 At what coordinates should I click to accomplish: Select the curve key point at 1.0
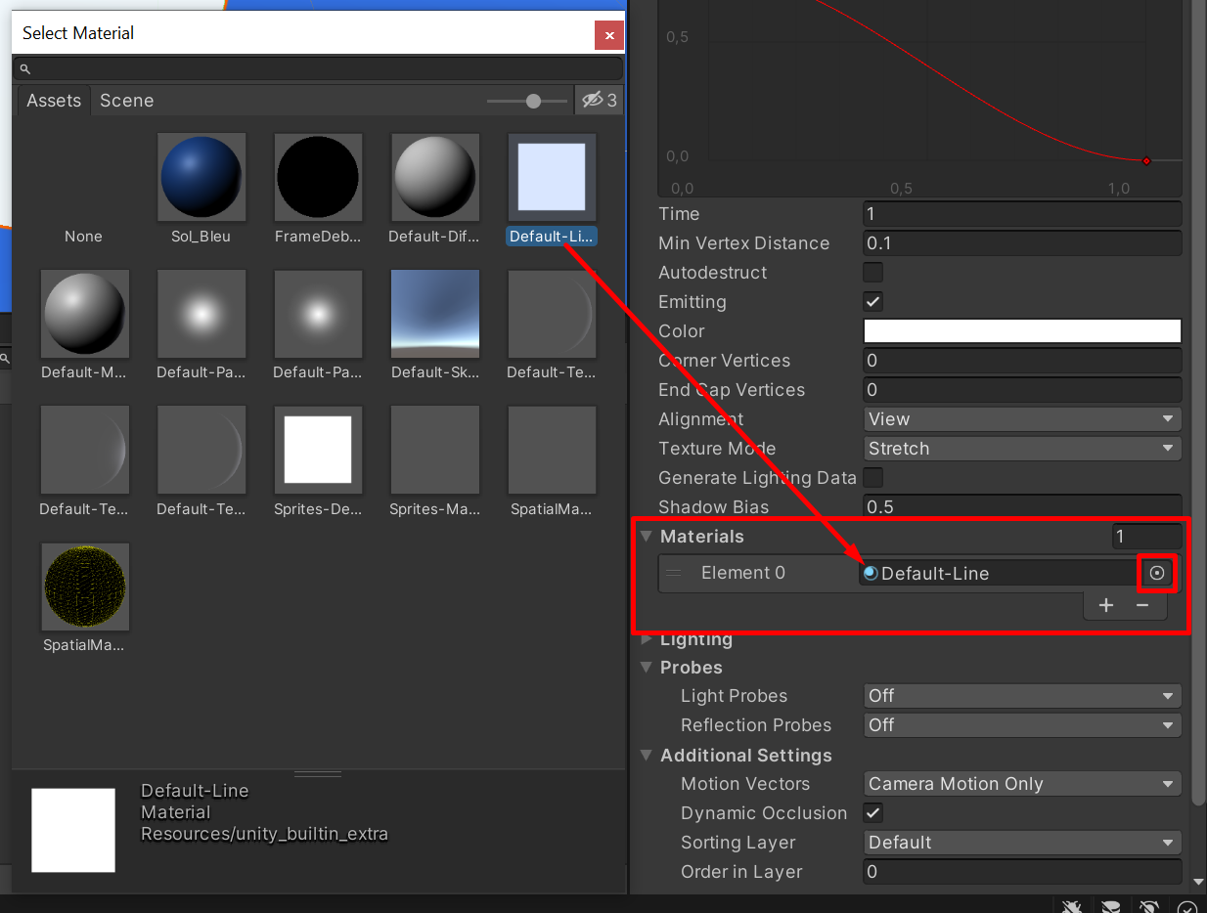[1146, 160]
